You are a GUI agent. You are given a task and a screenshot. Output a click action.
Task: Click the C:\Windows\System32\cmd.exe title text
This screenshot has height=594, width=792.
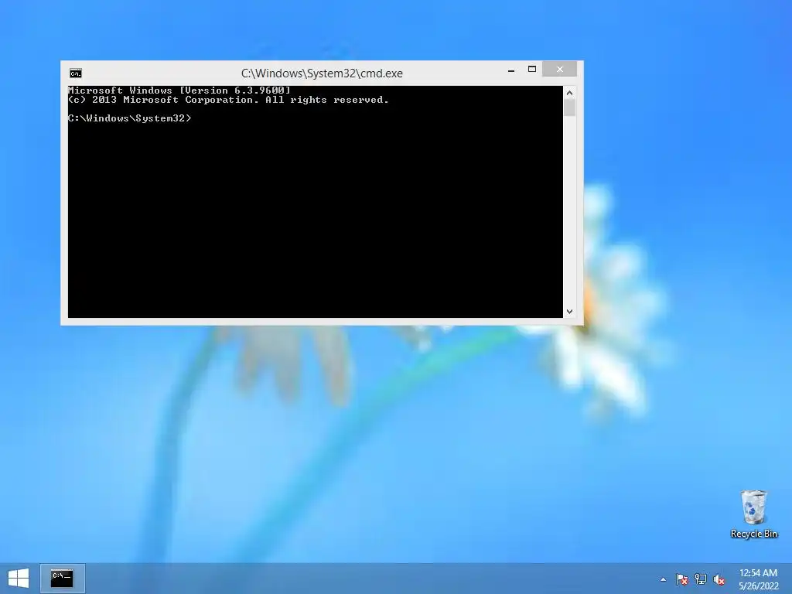click(x=322, y=73)
